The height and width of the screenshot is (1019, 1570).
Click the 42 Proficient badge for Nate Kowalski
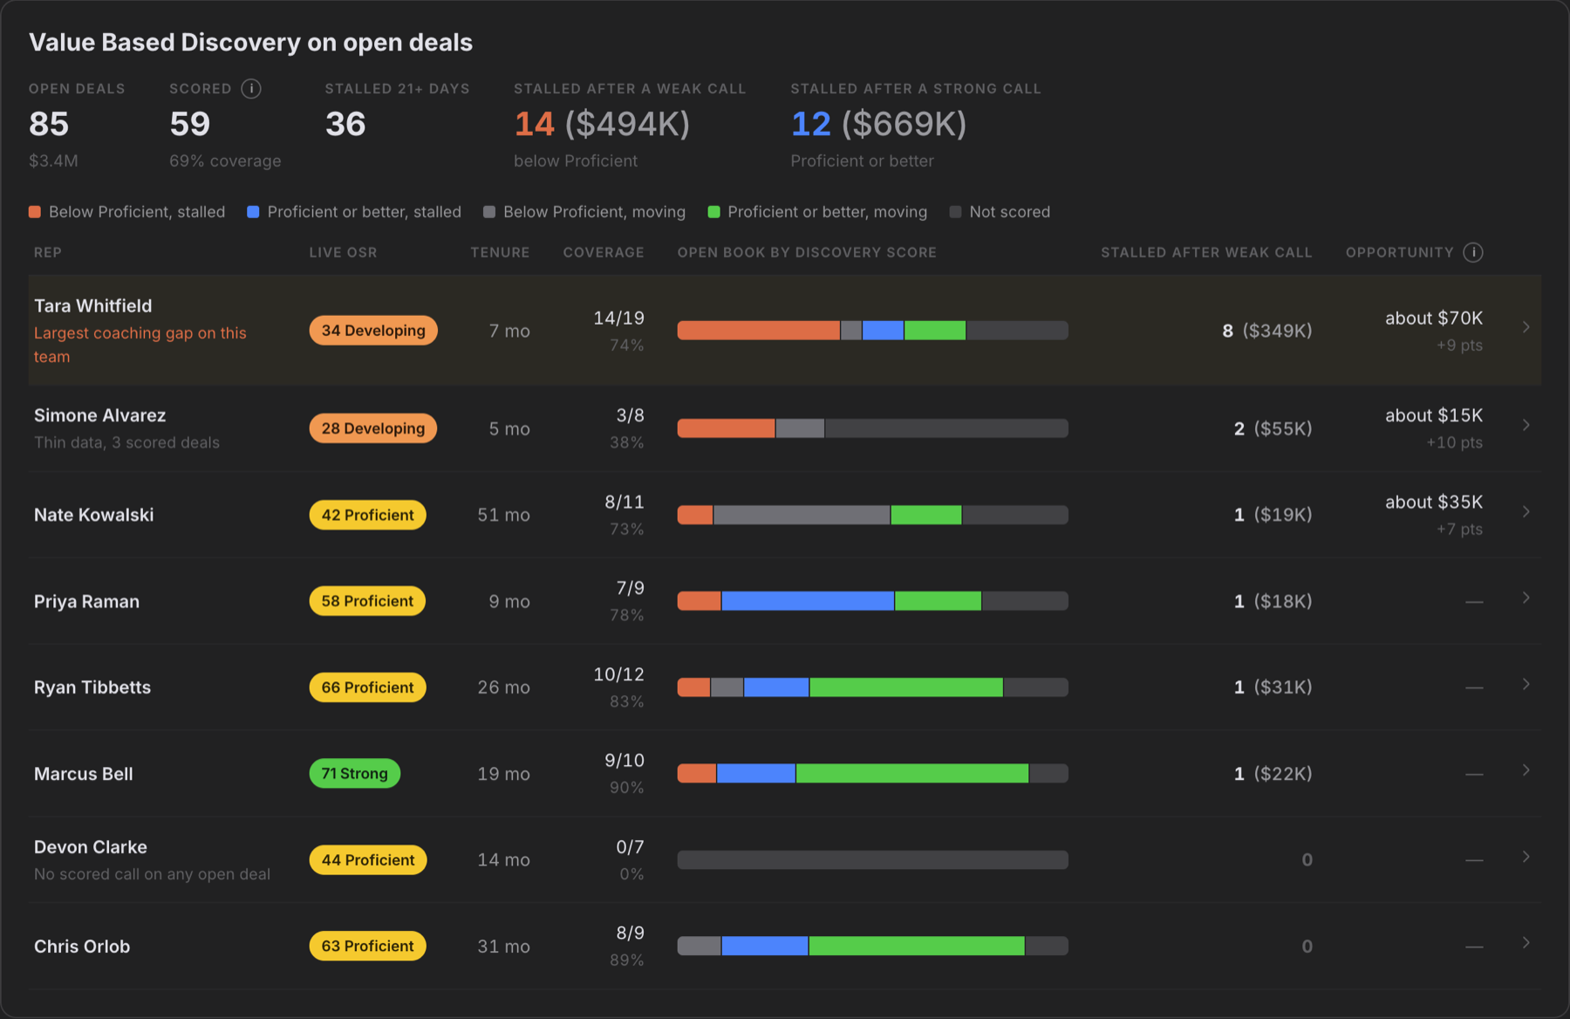[368, 515]
